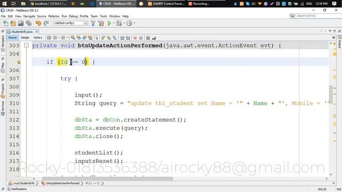Open the default config dropdown

[71, 23]
